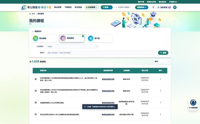Screen dimensions: 200x124
Task: Click the EV user avatar
Action: click(x=175, y=7)
